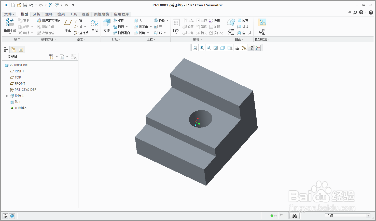Open the 编辑 group dropdown
This screenshot has width=376, height=221.
coord(198,39)
